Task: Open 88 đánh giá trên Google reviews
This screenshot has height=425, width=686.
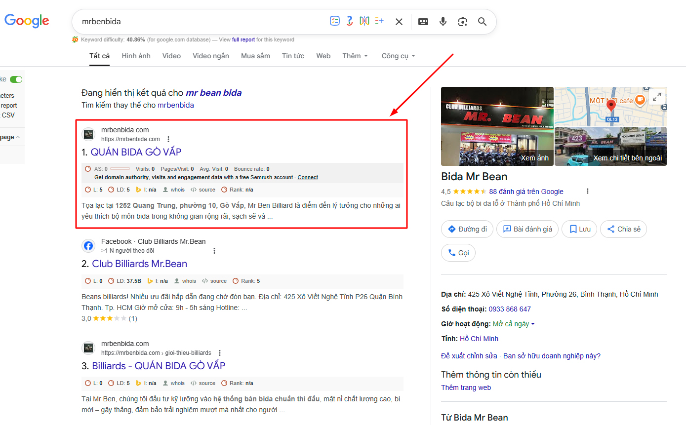Action: coord(526,192)
